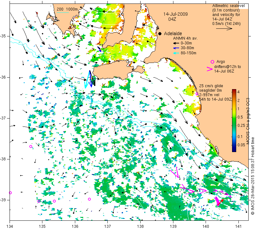Click the cyan 80-150m arrow legend symbol
255x230 pixels.
(176, 53)
